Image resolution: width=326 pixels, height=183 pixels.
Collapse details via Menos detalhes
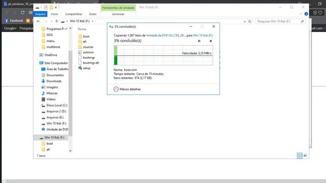coord(127,89)
